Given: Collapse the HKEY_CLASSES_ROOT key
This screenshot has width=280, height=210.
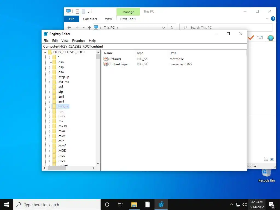Looking at the screenshot, I should click(x=45, y=52).
